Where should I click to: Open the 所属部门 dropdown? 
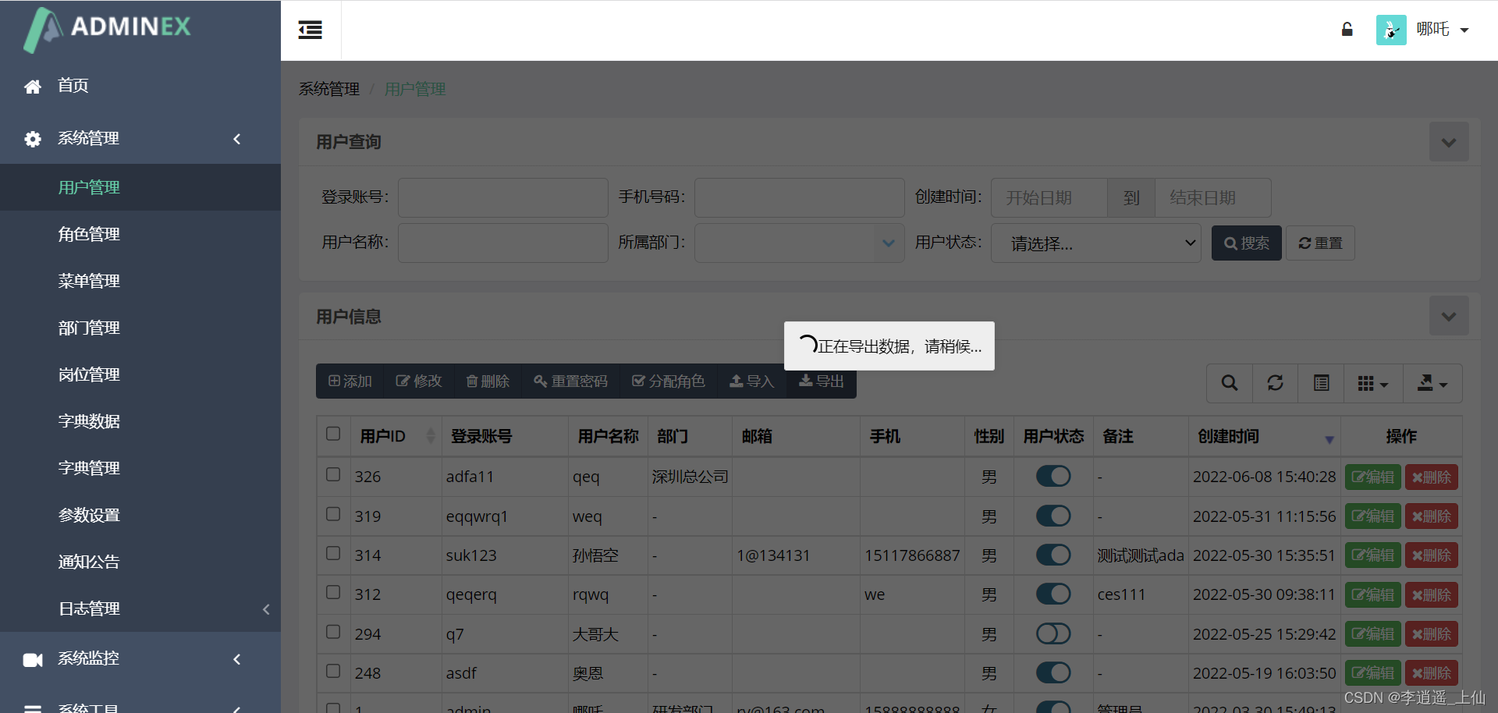800,243
